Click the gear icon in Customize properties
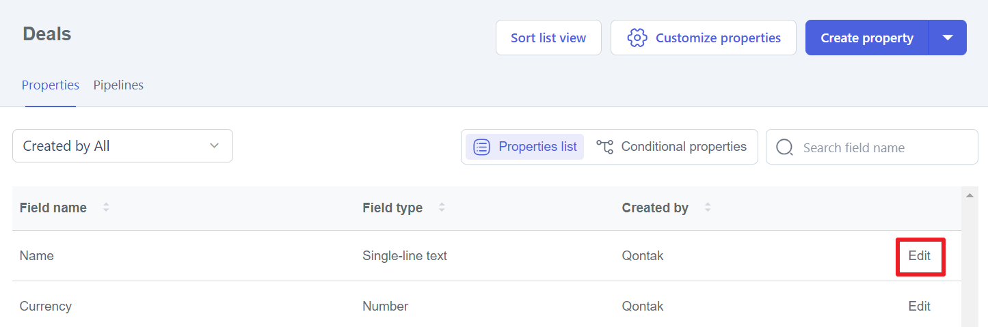 pos(637,38)
